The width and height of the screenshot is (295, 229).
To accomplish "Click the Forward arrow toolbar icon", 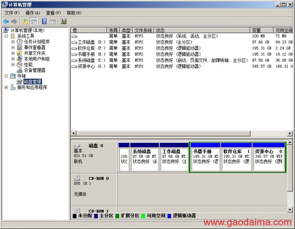I will click(14, 21).
